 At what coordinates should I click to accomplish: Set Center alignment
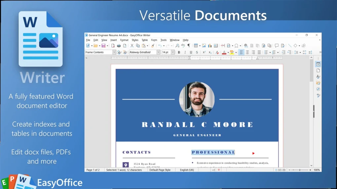[x=247, y=52]
